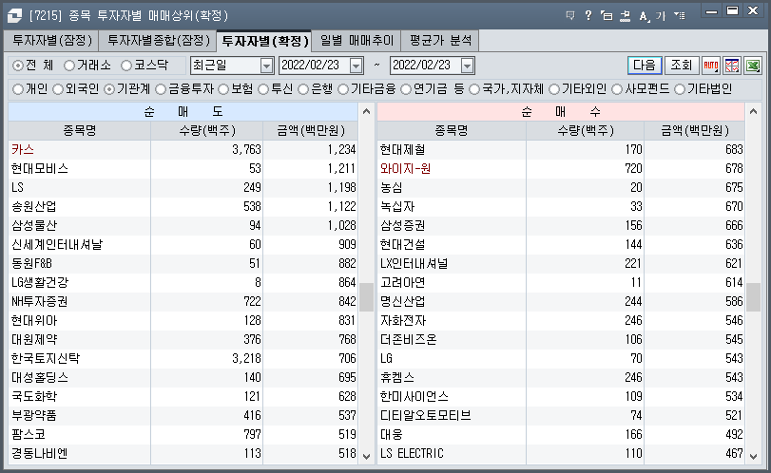
Task: Click the 조회 search button
Action: click(682, 66)
